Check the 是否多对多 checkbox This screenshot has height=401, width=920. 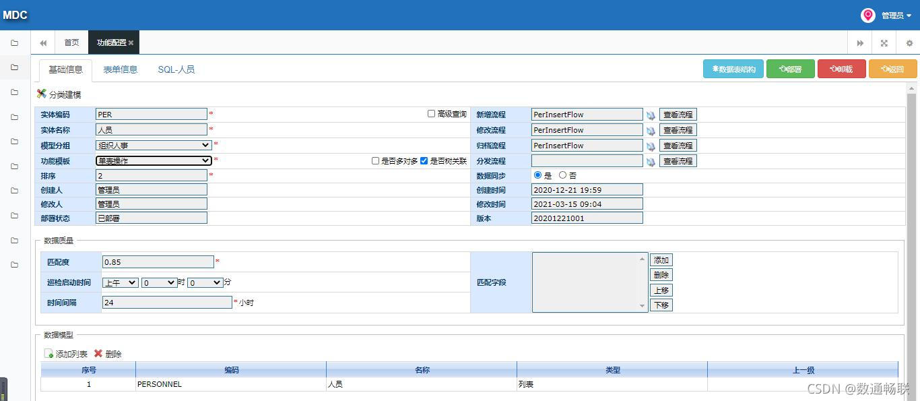point(375,161)
